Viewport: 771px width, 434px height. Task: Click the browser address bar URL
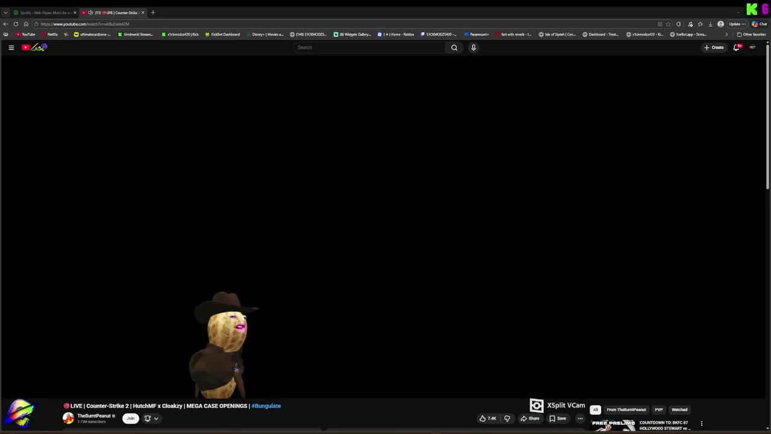[85, 24]
